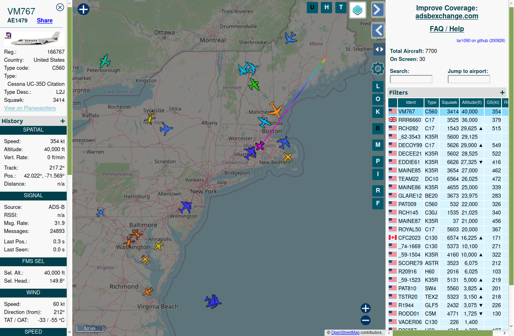Sort table by Type column
The height and width of the screenshot is (336, 514).
432,103
